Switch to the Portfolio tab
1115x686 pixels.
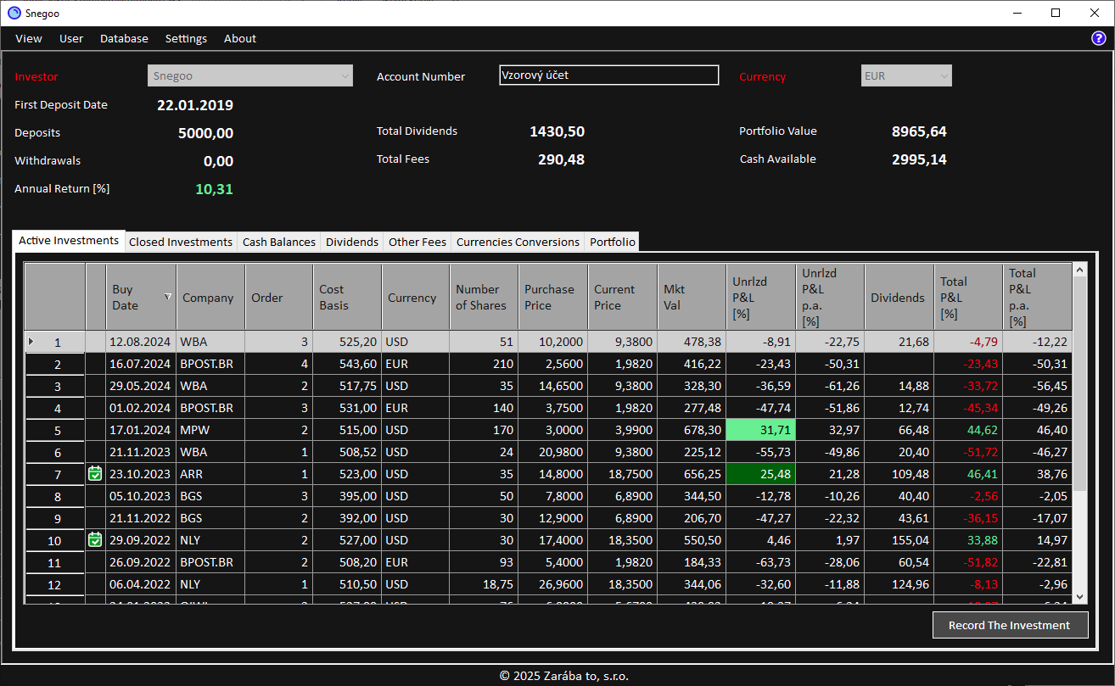(613, 243)
